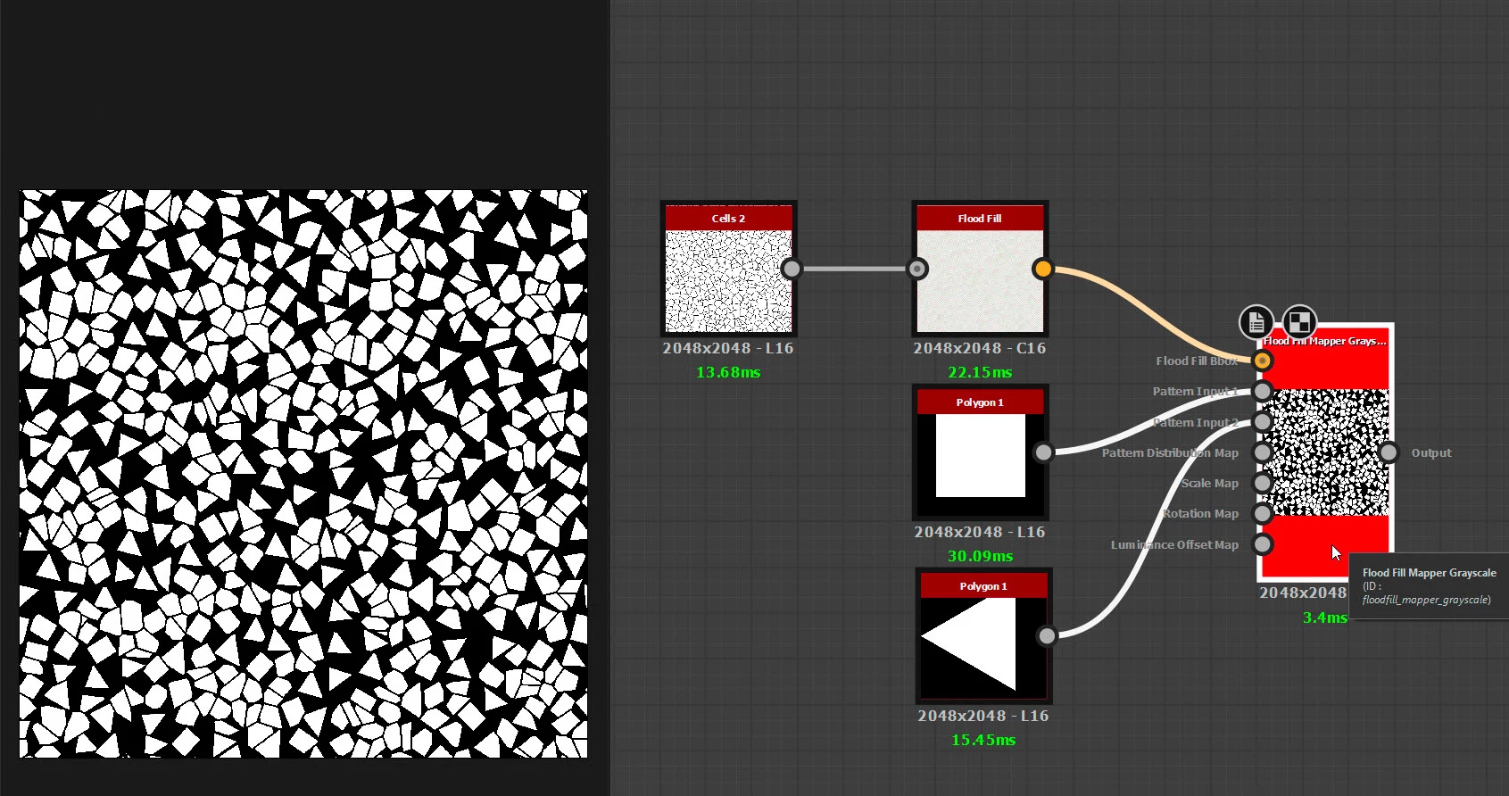Click the 22.15ms timing label
Image resolution: width=1509 pixels, height=796 pixels.
pos(980,372)
